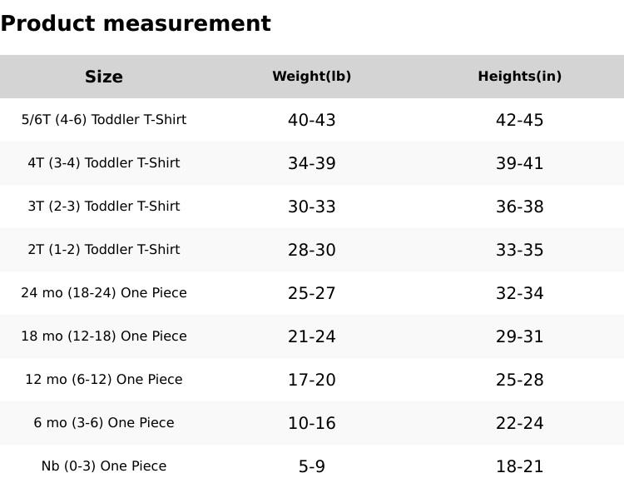The height and width of the screenshot is (488, 624).
Task: Click the Heights(in) column header
Action: coord(520,77)
